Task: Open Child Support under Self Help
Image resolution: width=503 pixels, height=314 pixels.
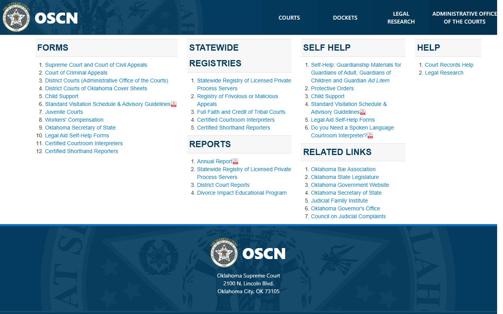Action: [x=327, y=96]
